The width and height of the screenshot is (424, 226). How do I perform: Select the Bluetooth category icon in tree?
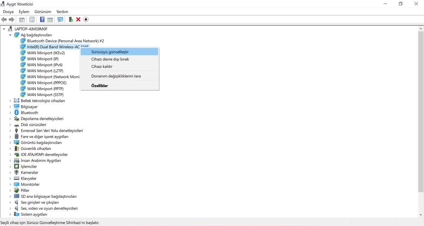click(x=17, y=112)
